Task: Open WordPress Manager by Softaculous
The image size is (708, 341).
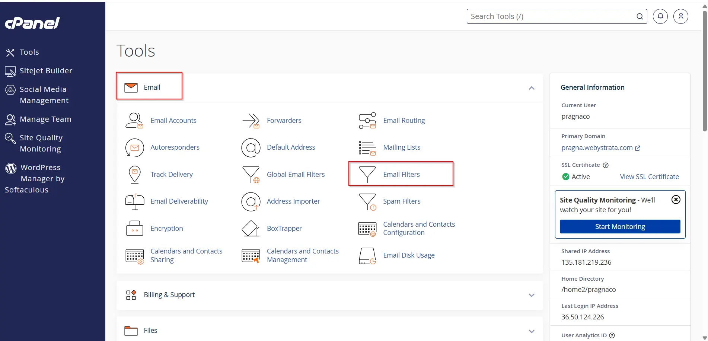Action: pos(35,179)
